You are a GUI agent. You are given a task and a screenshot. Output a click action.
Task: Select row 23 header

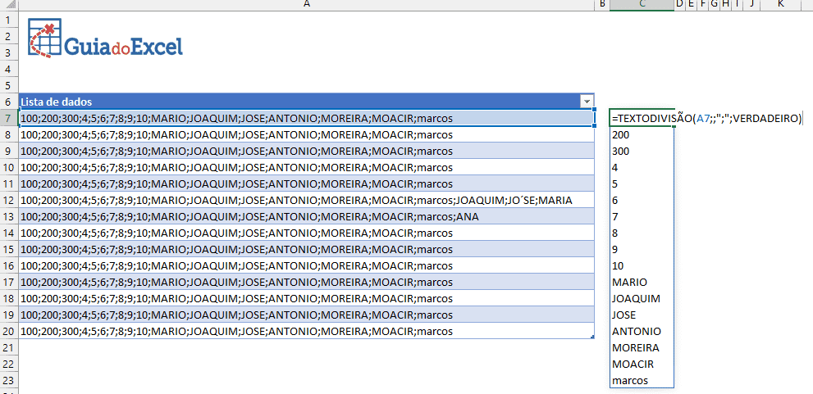8,380
